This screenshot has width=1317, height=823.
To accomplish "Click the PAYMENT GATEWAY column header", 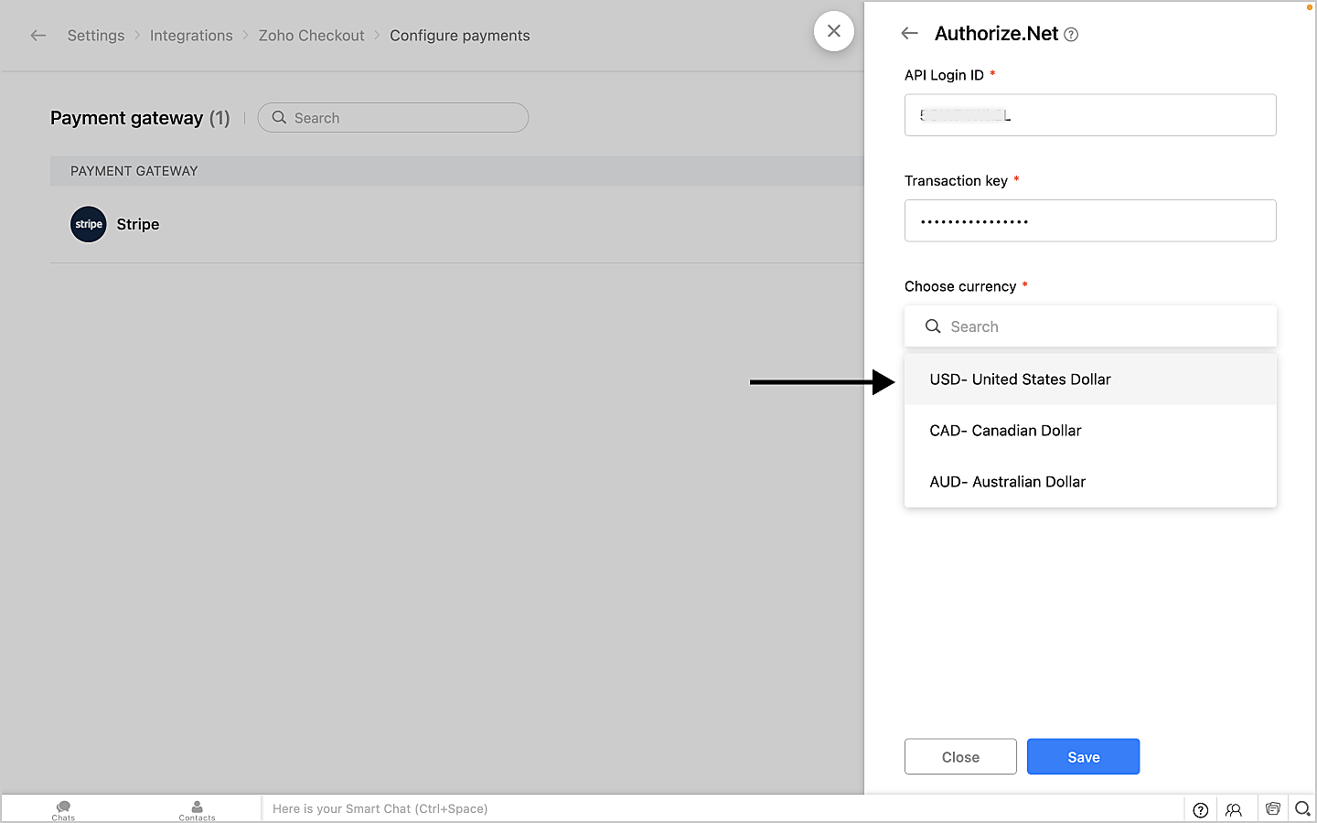I will 134,171.
